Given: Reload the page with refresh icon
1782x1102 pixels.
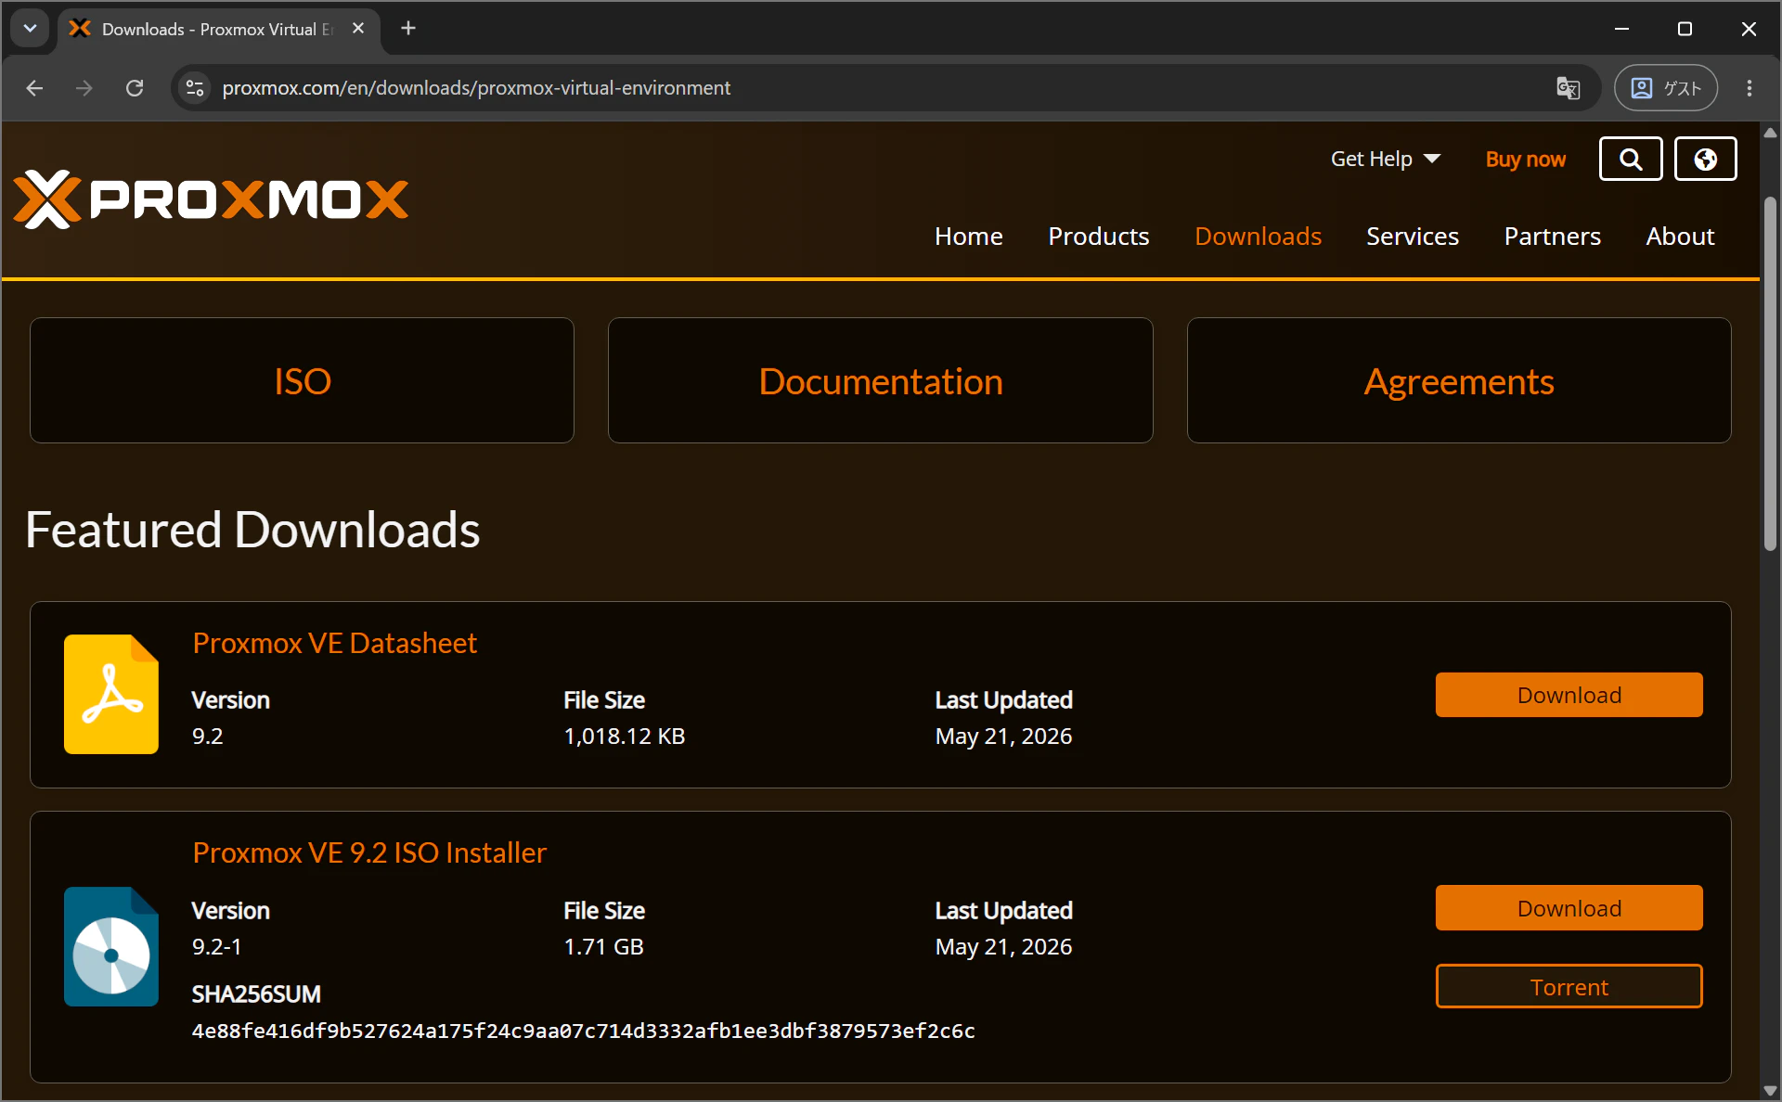Looking at the screenshot, I should [135, 88].
